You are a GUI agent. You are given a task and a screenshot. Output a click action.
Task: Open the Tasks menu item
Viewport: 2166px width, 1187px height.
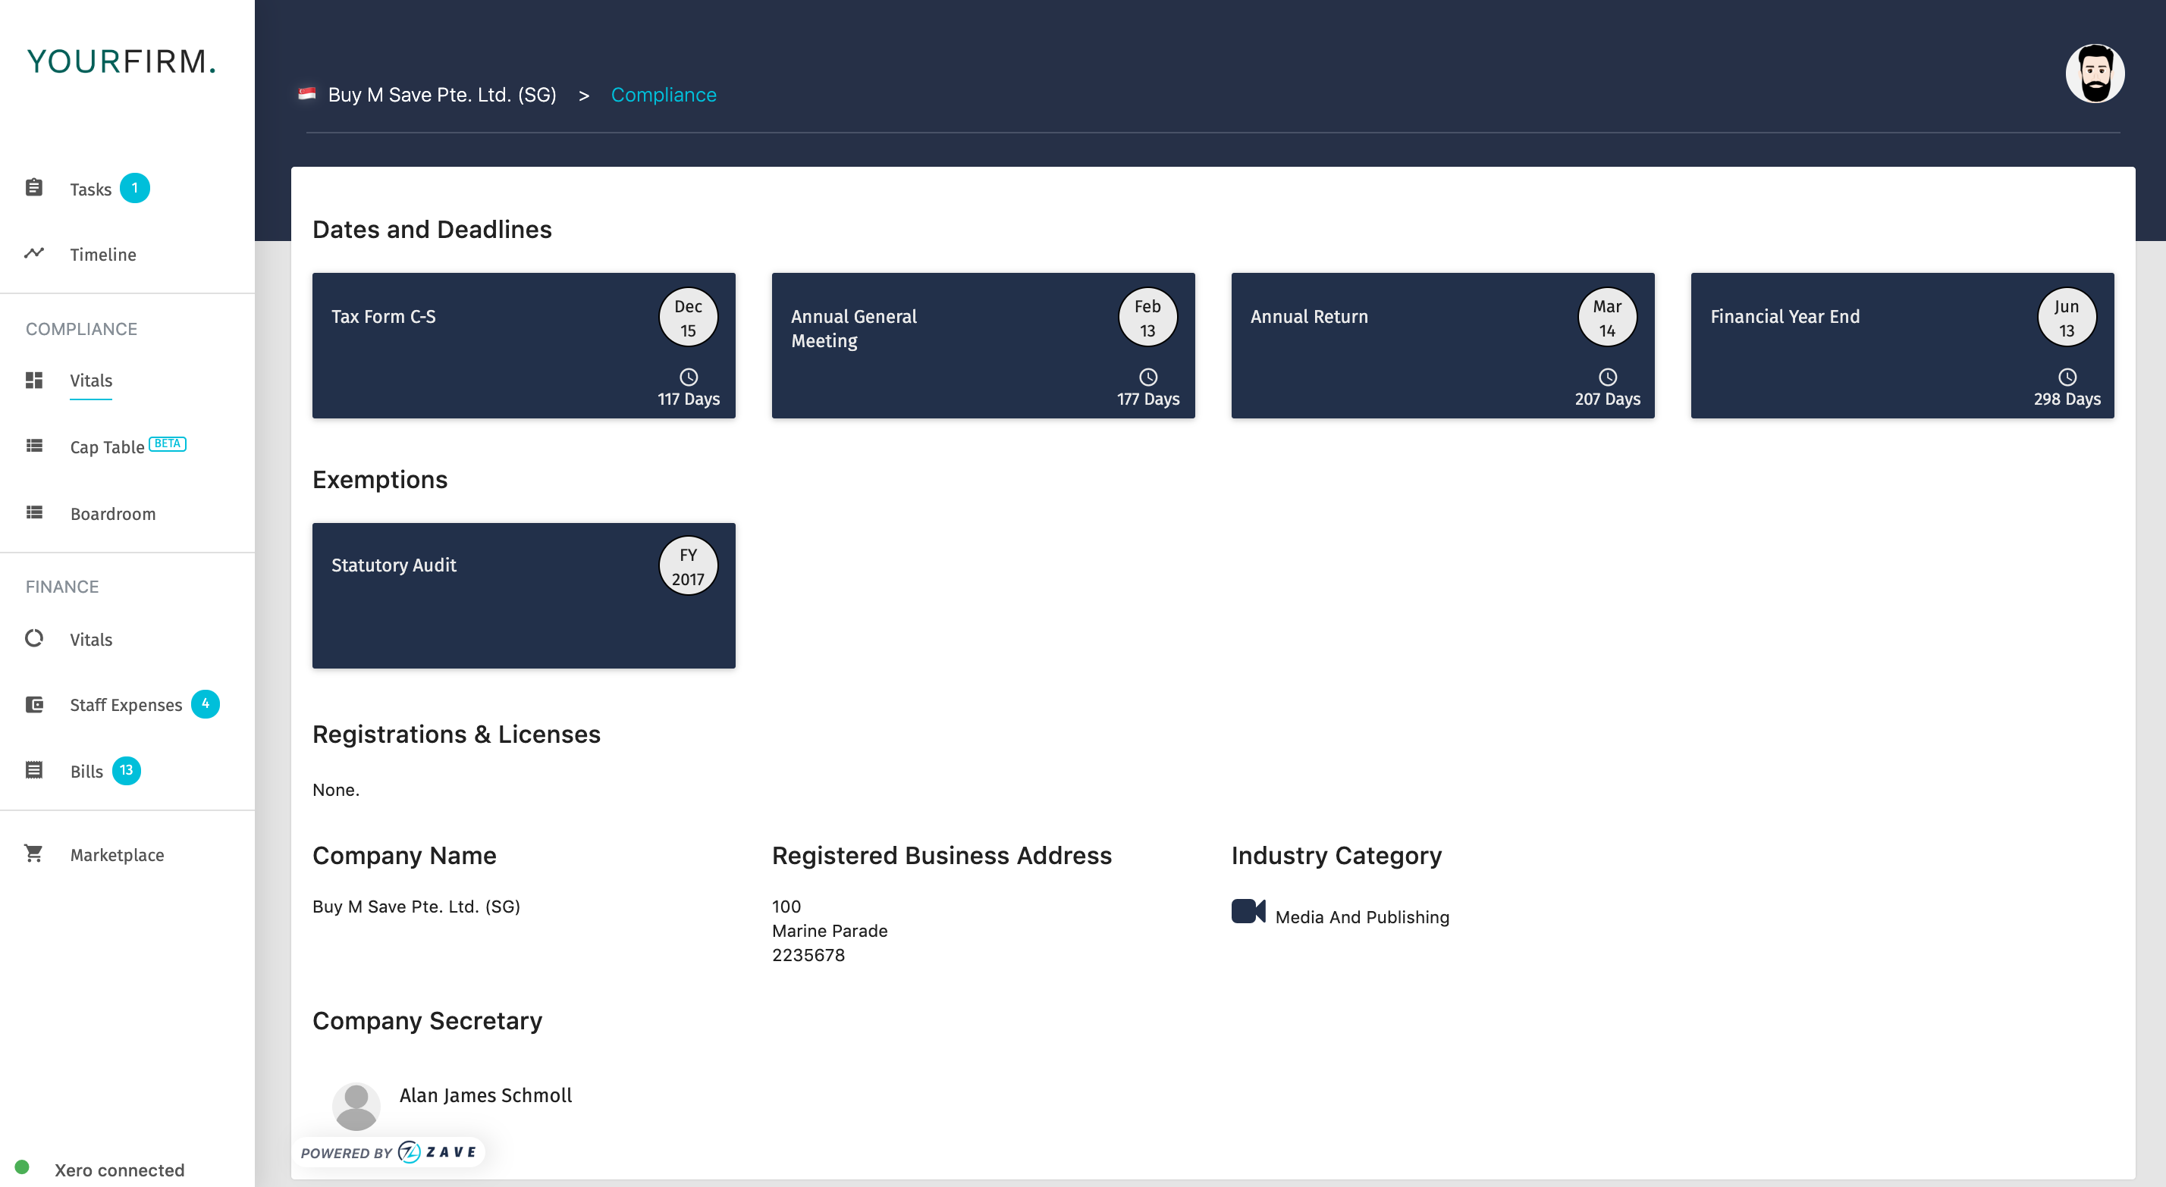[x=91, y=189]
